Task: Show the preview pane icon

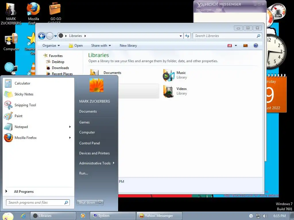Action: pyautogui.click(x=245, y=46)
